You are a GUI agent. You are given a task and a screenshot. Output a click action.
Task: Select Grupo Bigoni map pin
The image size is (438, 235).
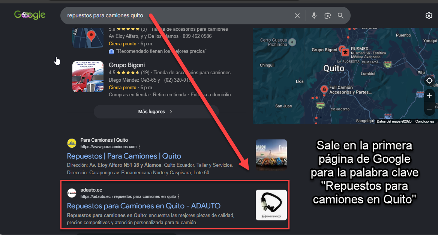click(342, 49)
